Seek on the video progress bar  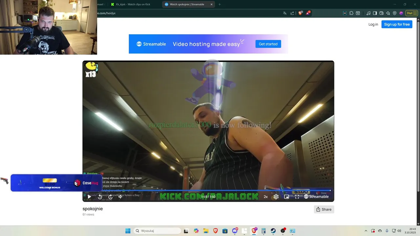pyautogui.click(x=208, y=190)
